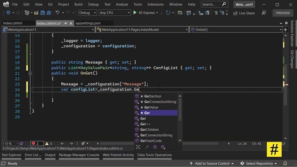Viewport: 297px width, 167px height.
Task: Open the Analyze menu
Action: (x=122, y=4)
